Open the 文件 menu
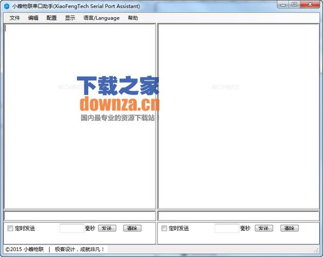The image size is (323, 257). (x=15, y=18)
